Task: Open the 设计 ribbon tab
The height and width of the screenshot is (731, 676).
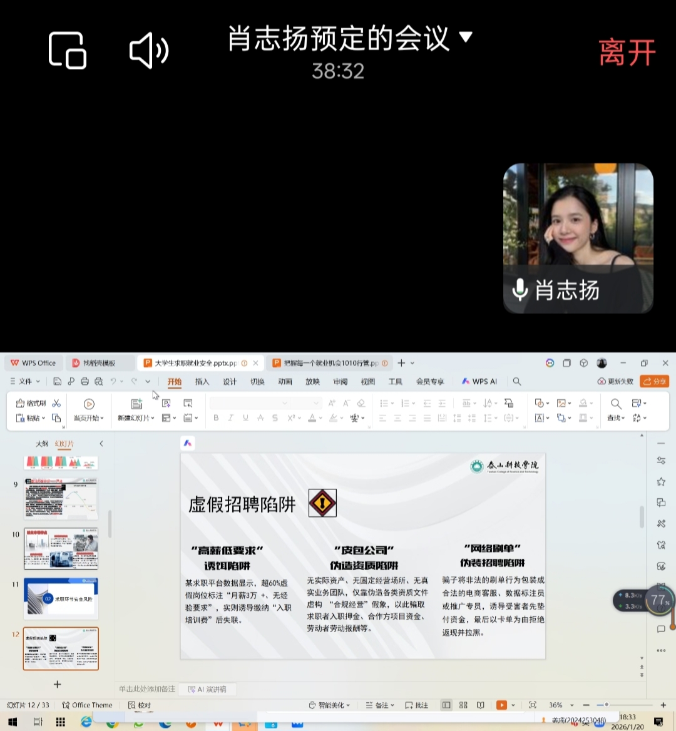Action: (230, 381)
